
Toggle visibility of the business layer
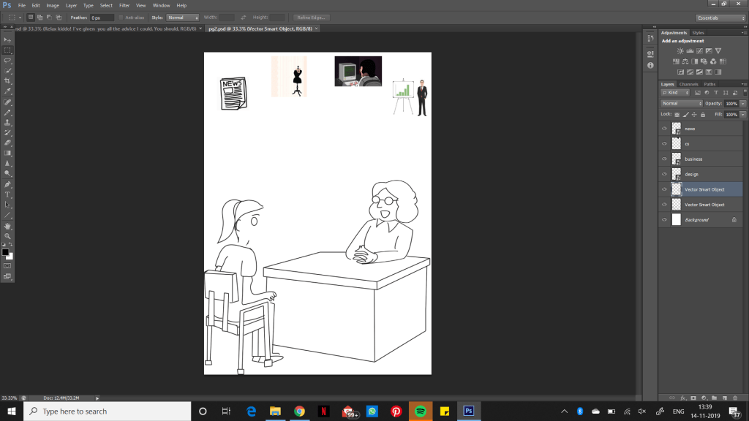(664, 159)
